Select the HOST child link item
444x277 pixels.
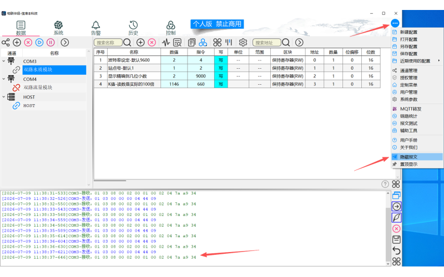(x=29, y=105)
